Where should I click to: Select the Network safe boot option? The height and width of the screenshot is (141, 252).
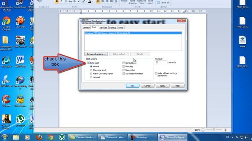pyautogui.click(x=91, y=77)
